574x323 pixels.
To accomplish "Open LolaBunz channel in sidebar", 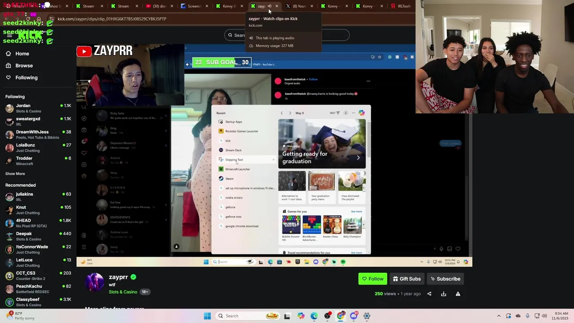I will pos(38,148).
